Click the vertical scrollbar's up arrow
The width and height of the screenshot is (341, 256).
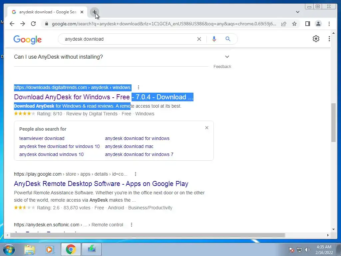[333, 33]
